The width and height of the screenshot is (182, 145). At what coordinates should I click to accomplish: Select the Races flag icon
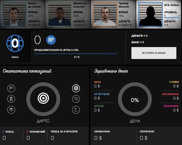pos(11,88)
